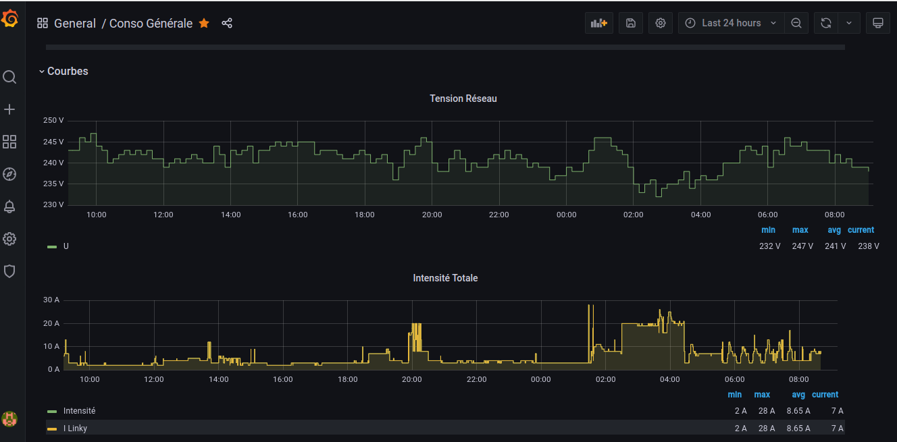The width and height of the screenshot is (897, 442).
Task: Open Configuration gear in sidebar
Action: click(9, 239)
